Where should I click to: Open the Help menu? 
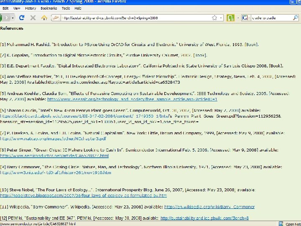[78, 8]
